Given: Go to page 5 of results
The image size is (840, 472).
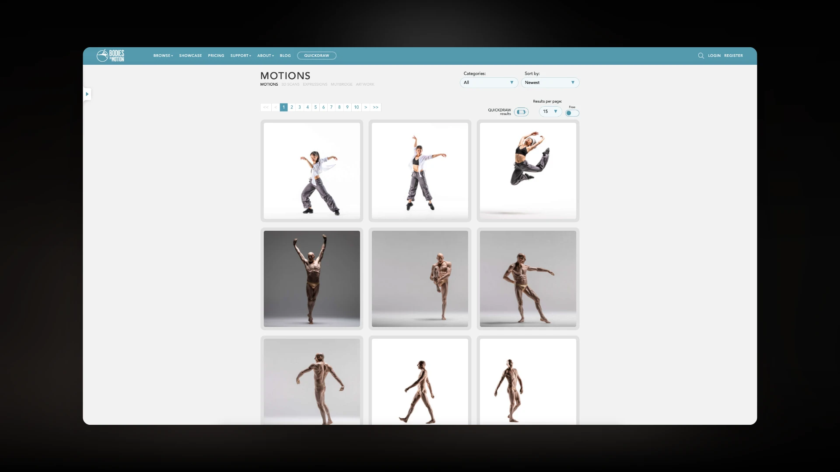Looking at the screenshot, I should [x=315, y=107].
